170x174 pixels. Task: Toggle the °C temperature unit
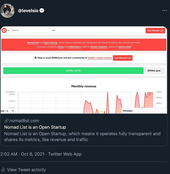pos(13,111)
